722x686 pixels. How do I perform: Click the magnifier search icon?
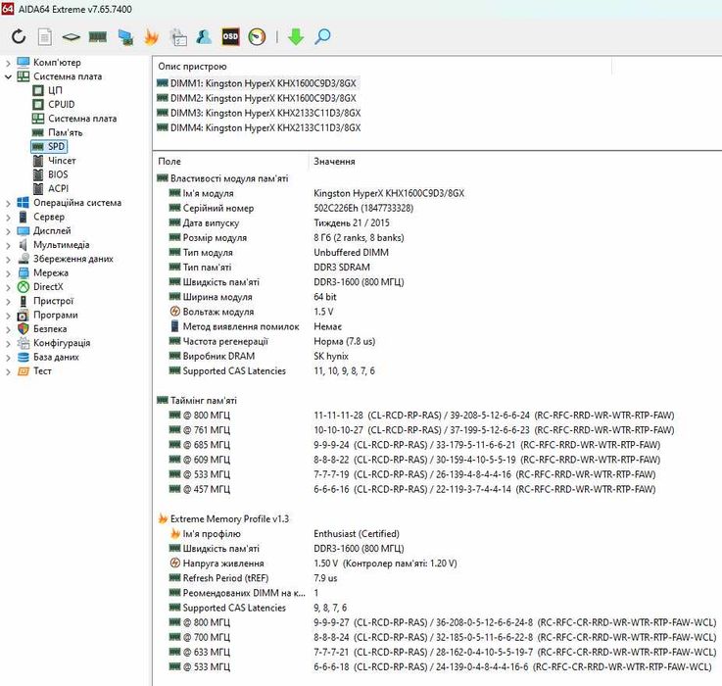(322, 36)
